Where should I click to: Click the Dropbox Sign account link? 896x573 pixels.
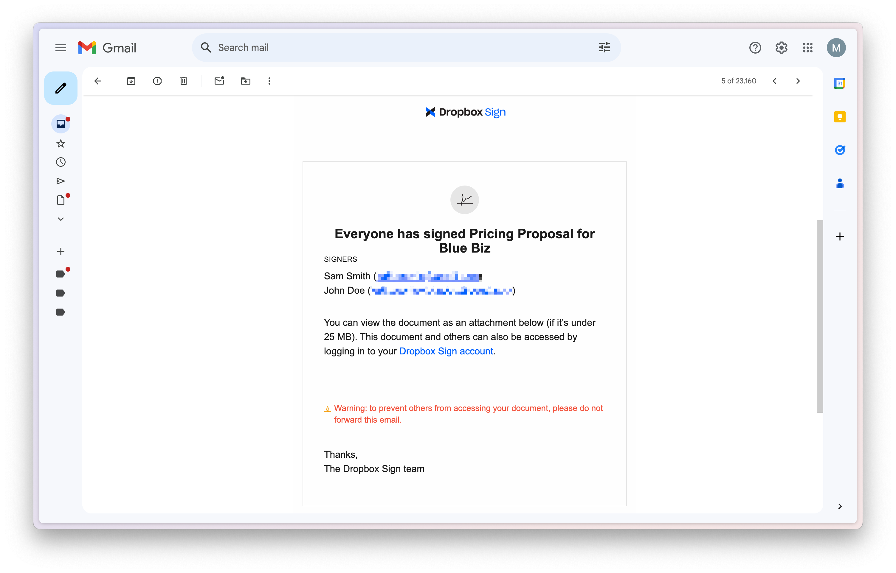coord(446,351)
